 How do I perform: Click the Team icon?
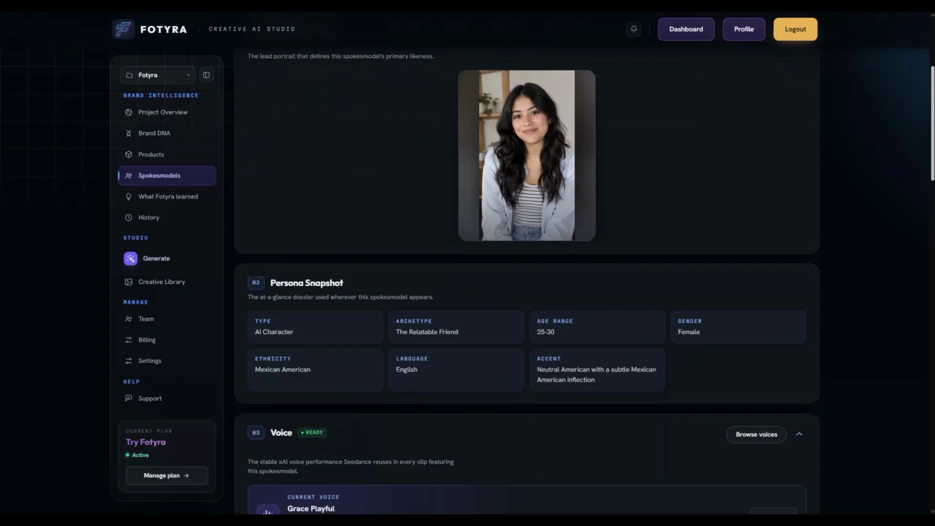click(129, 319)
